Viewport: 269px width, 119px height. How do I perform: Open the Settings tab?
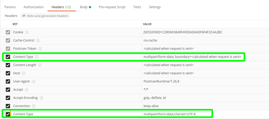tap(155, 7)
